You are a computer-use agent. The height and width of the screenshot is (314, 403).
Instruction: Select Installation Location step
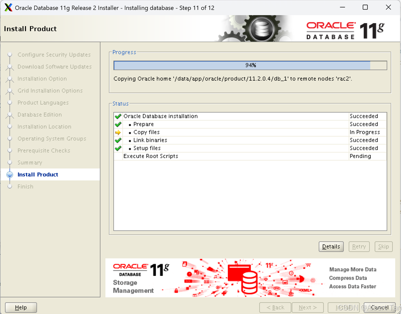[x=44, y=127]
